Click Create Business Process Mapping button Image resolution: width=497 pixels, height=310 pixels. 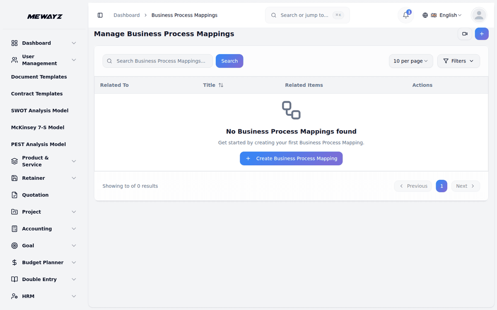click(x=291, y=159)
